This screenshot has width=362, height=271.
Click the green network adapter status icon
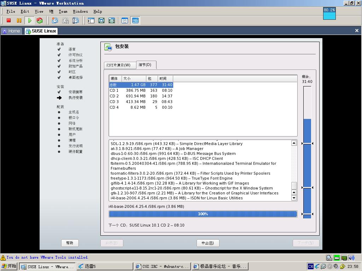tap(337, 258)
